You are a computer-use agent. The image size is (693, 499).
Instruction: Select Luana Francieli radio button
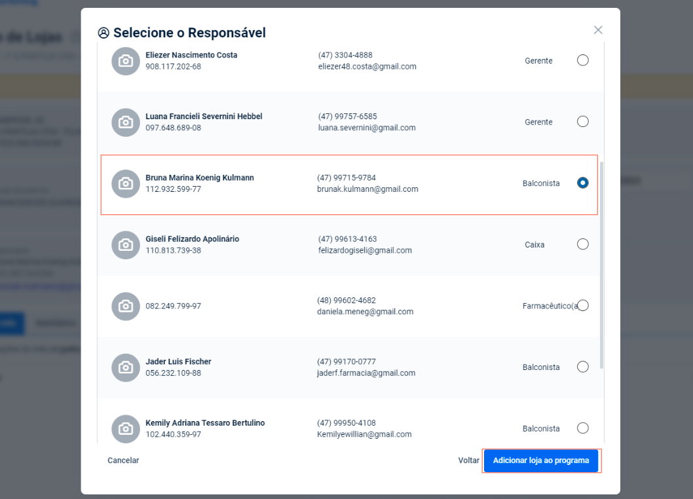582,122
